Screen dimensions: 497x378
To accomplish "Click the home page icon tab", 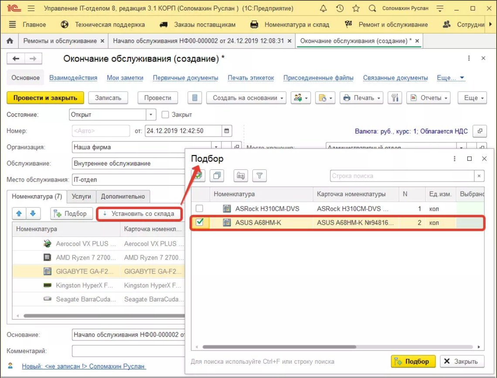I will coord(10,41).
